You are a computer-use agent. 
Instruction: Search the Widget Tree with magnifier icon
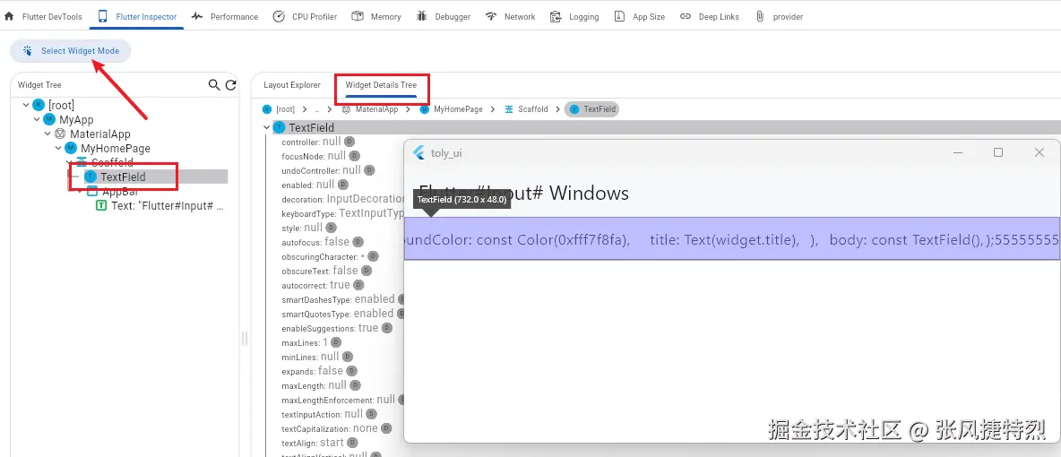click(214, 84)
